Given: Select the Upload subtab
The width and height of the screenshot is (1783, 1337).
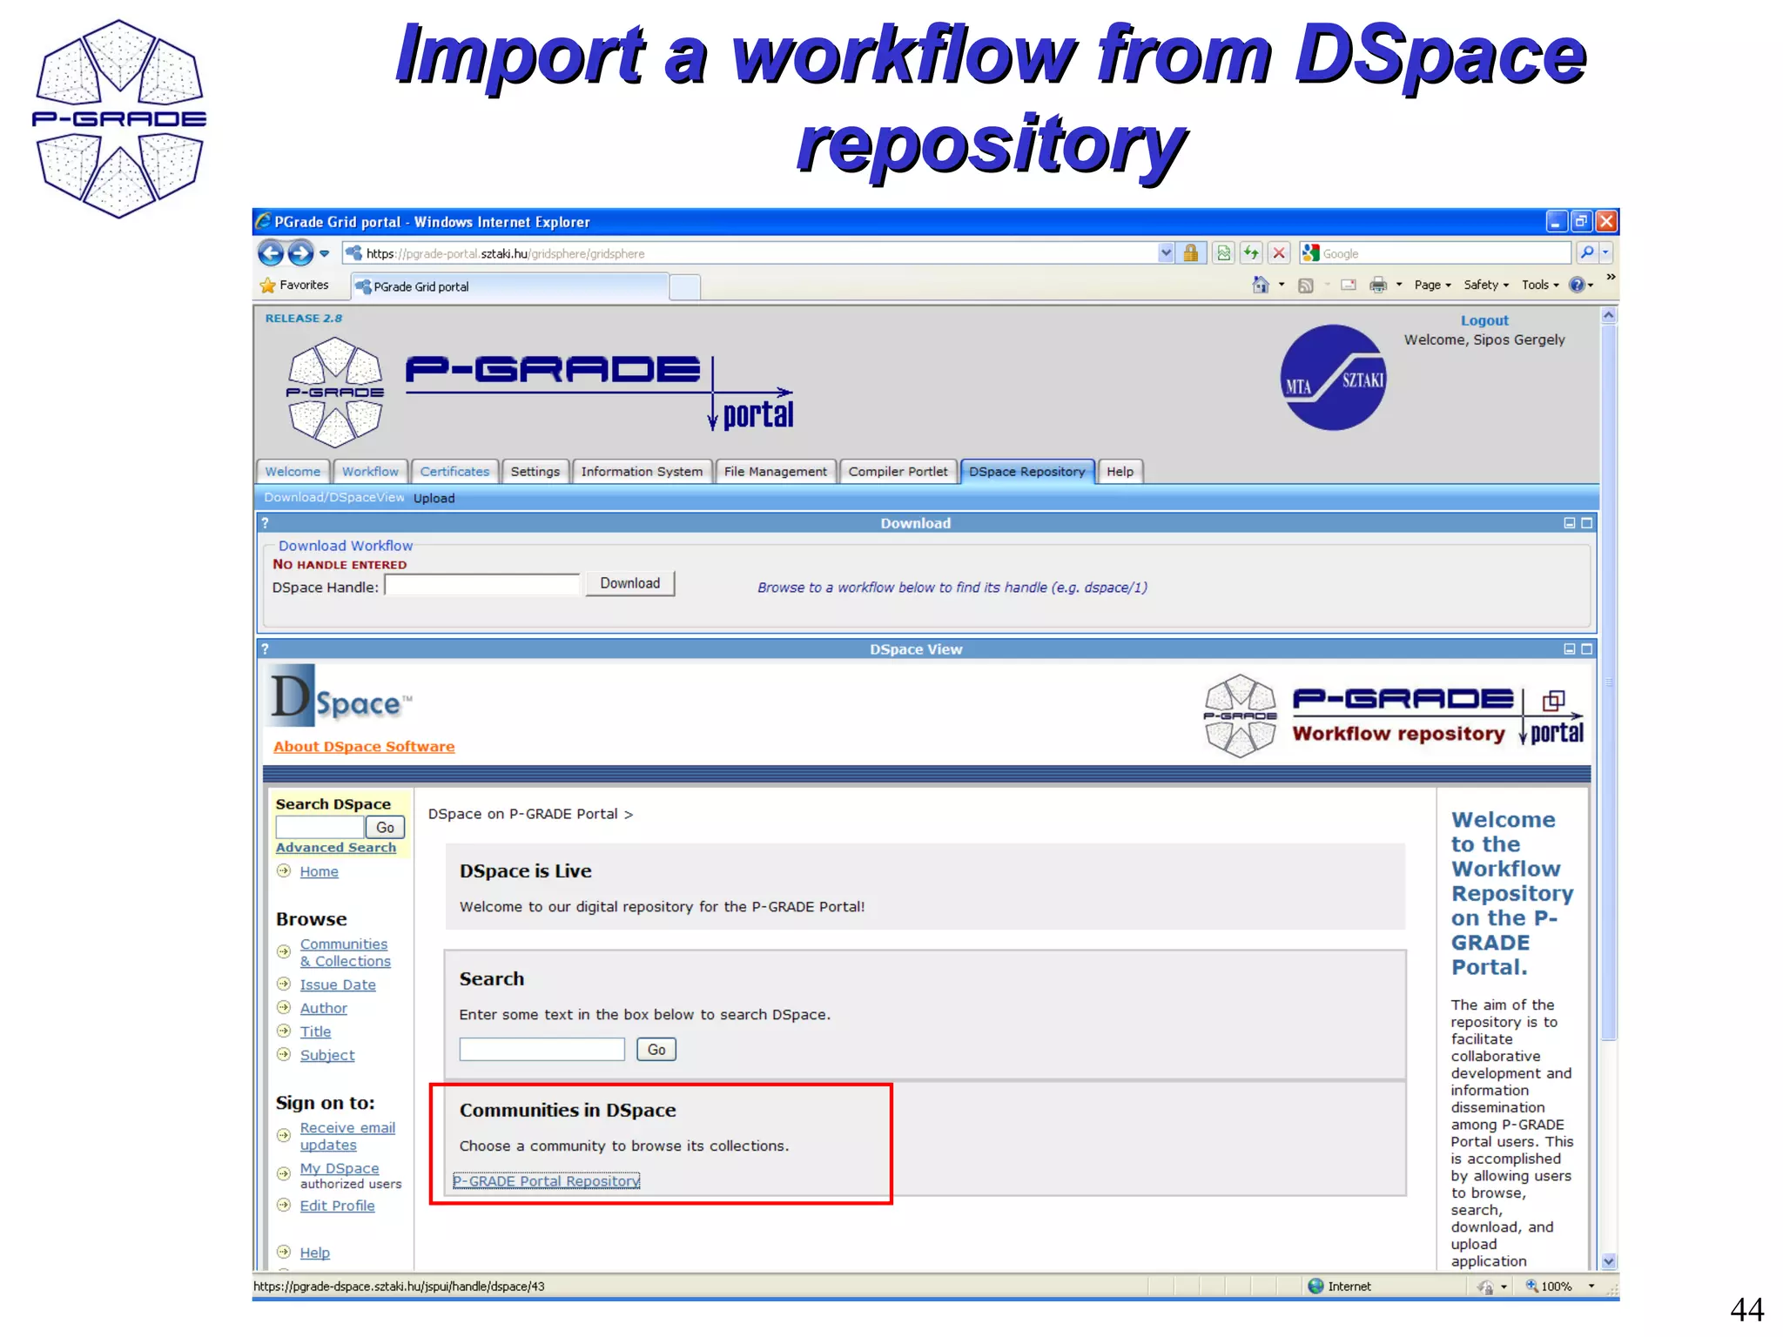Looking at the screenshot, I should point(434,498).
